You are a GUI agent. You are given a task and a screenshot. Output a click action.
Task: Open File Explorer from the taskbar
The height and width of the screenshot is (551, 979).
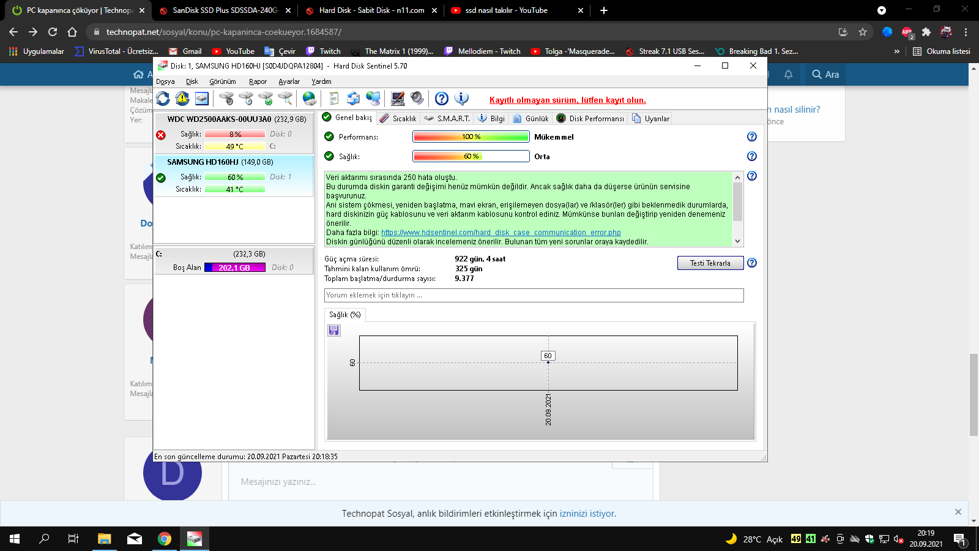105,539
